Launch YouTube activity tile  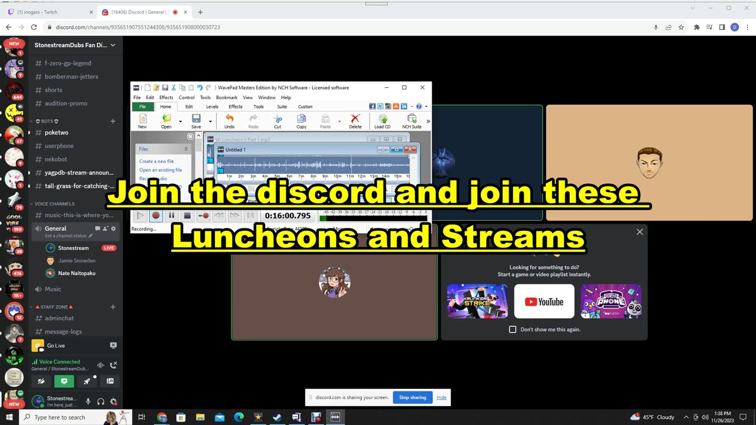coord(544,302)
